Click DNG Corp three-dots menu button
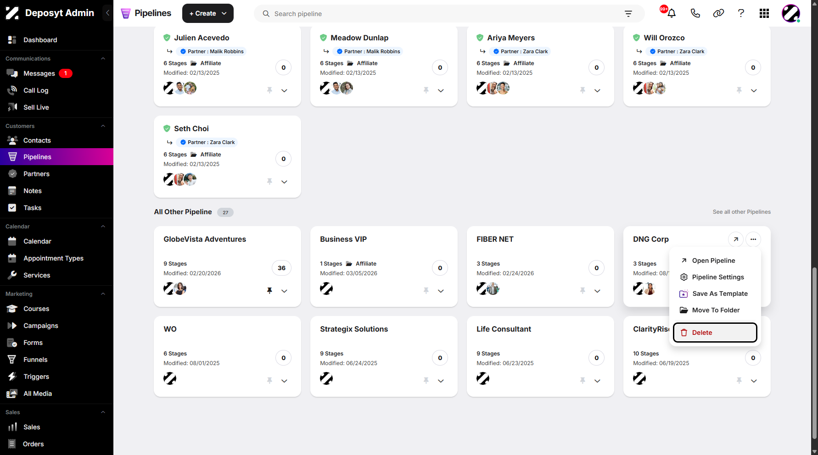Screen dimensions: 818x455 [x=753, y=239]
